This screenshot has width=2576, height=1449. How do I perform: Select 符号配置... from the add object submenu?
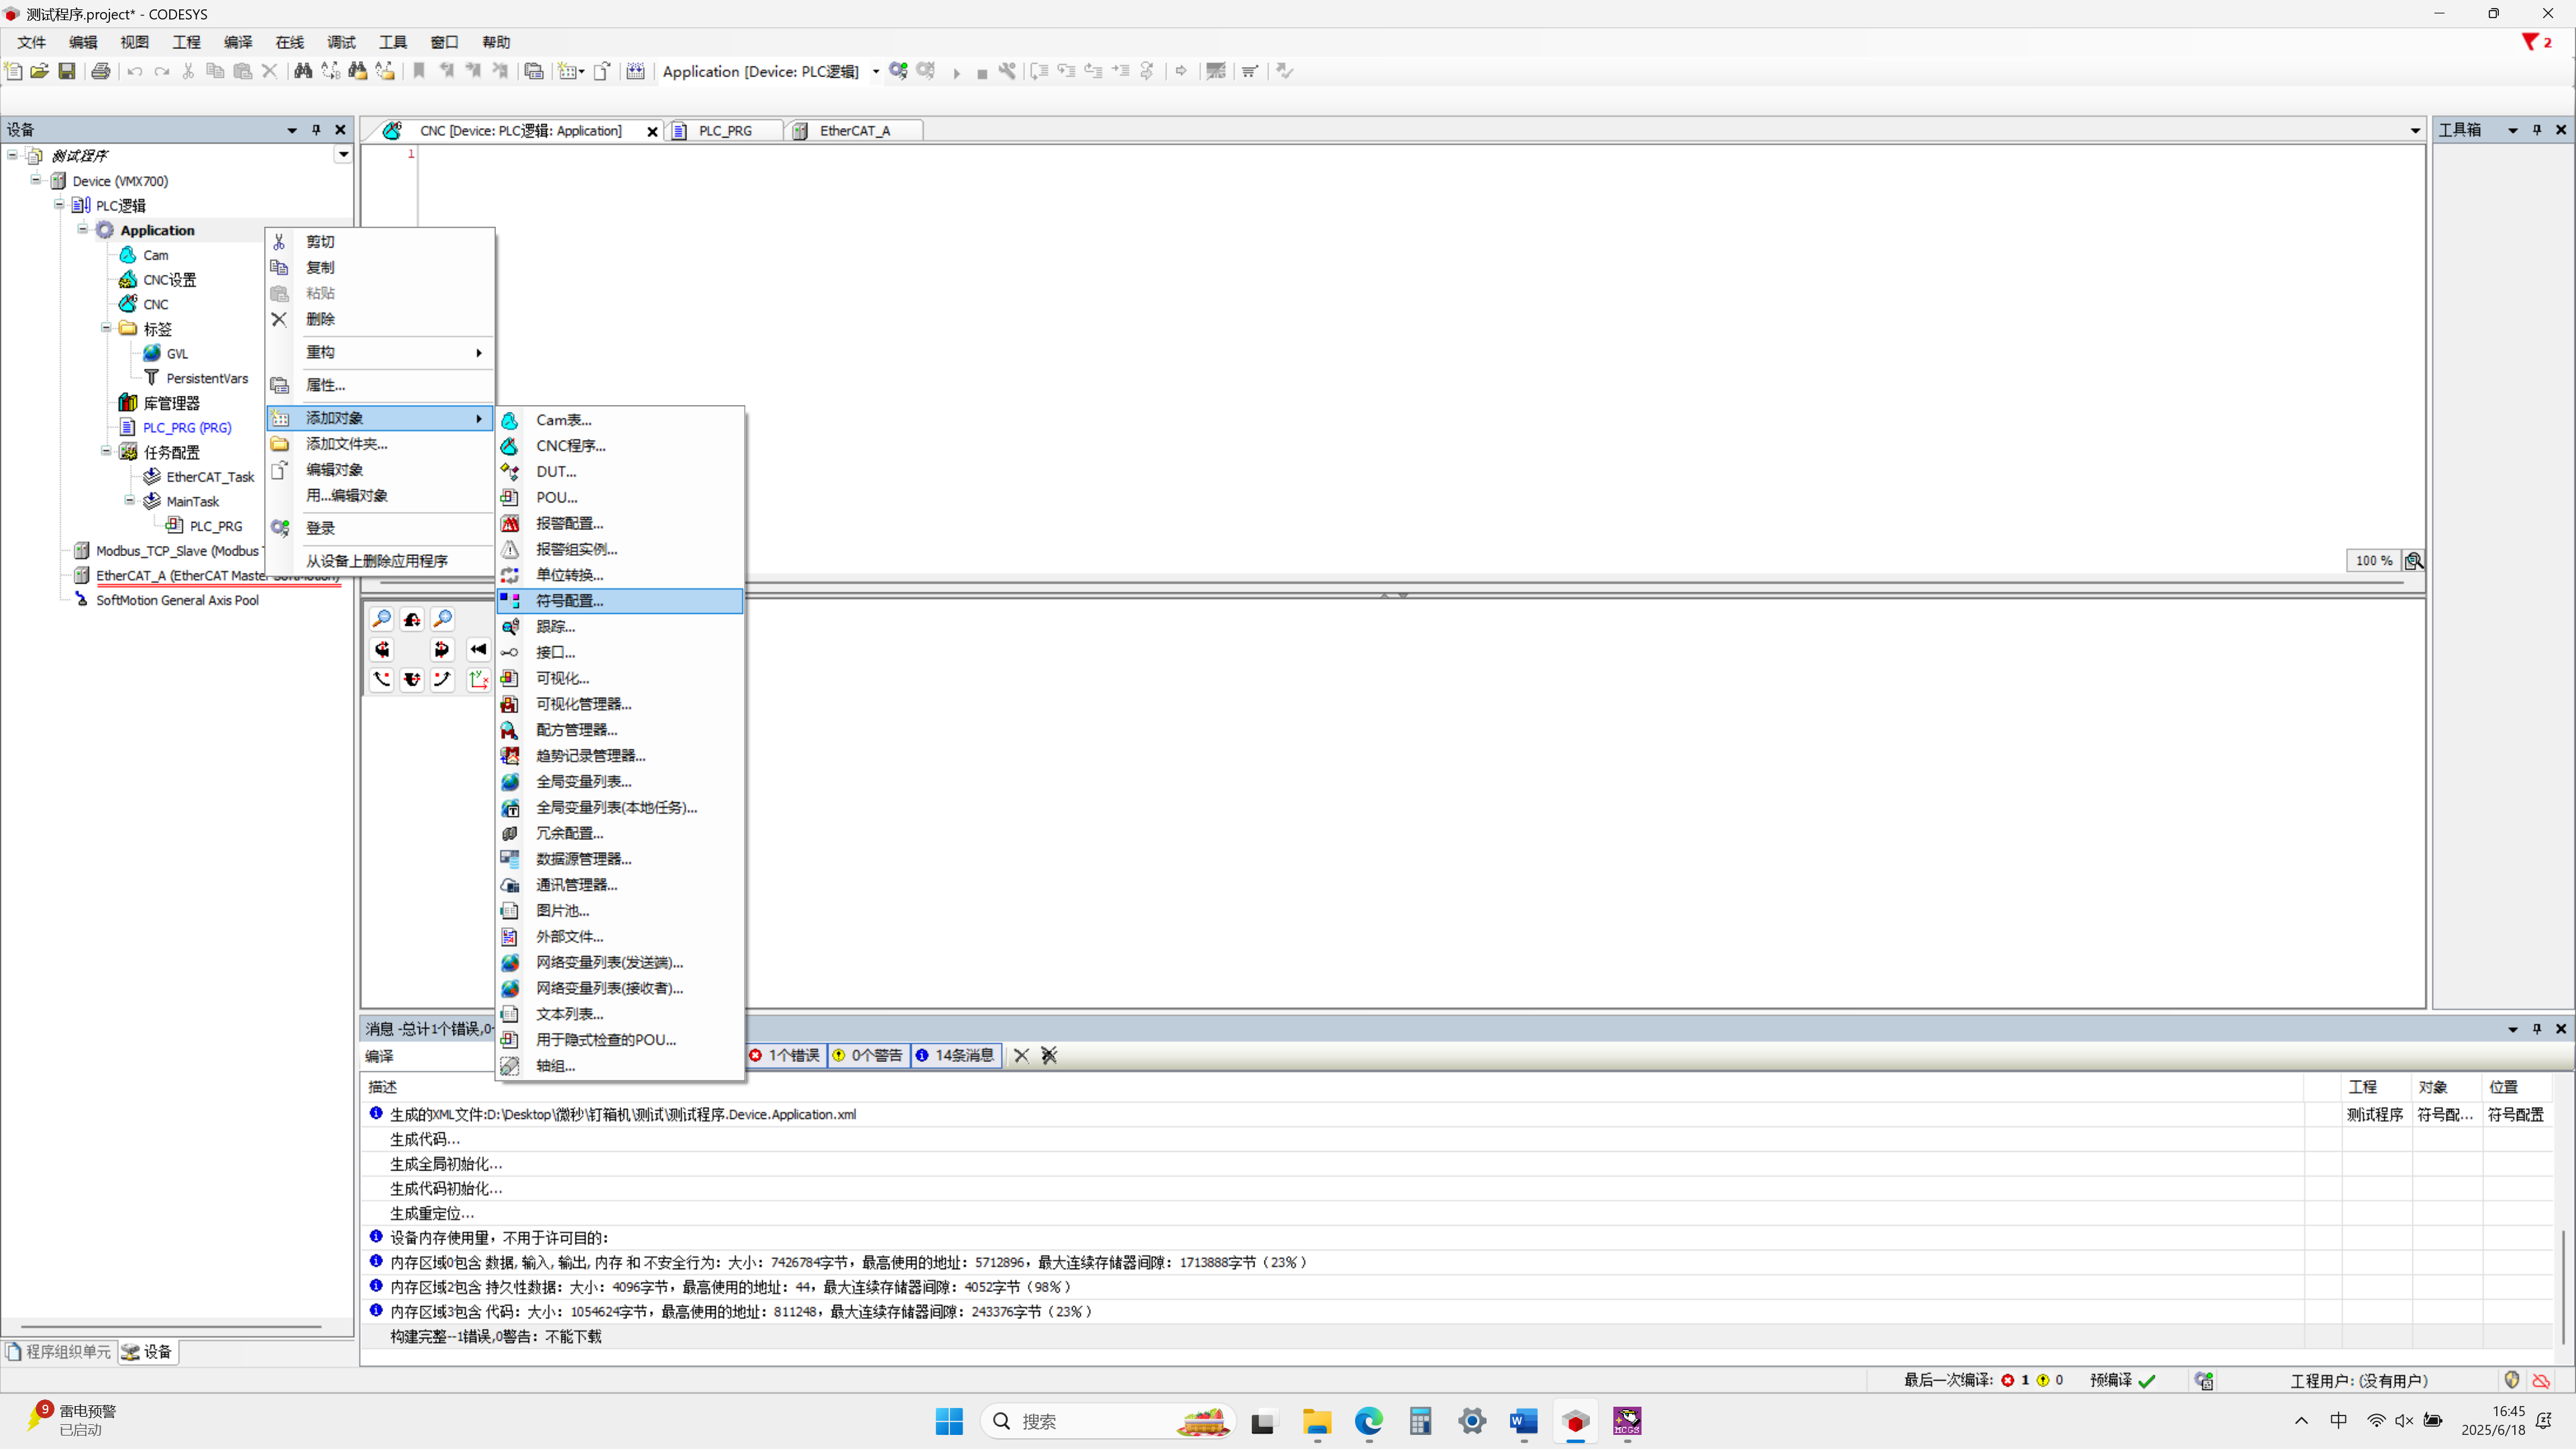coord(569,600)
